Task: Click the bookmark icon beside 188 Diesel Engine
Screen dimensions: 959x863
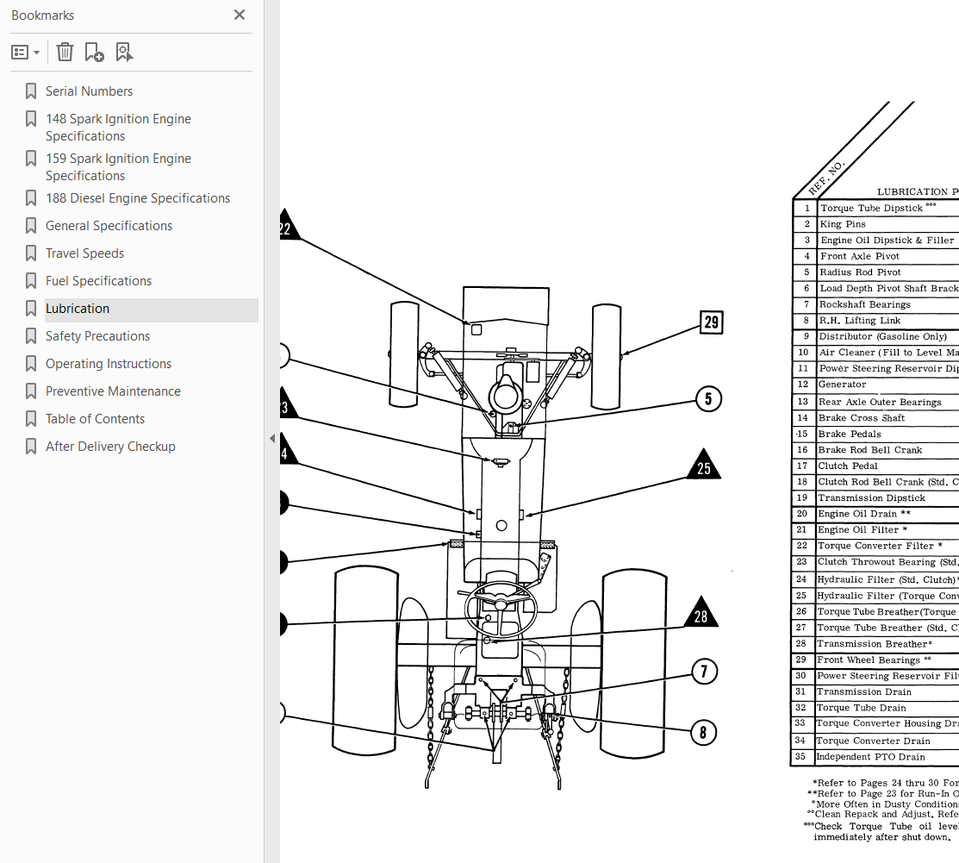Action: pos(30,198)
